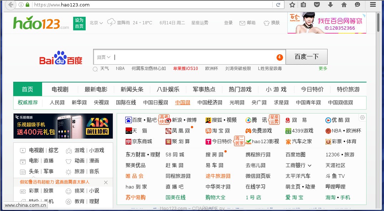
Task: Click the orange 4 badge in search box
Action: pos(280,57)
